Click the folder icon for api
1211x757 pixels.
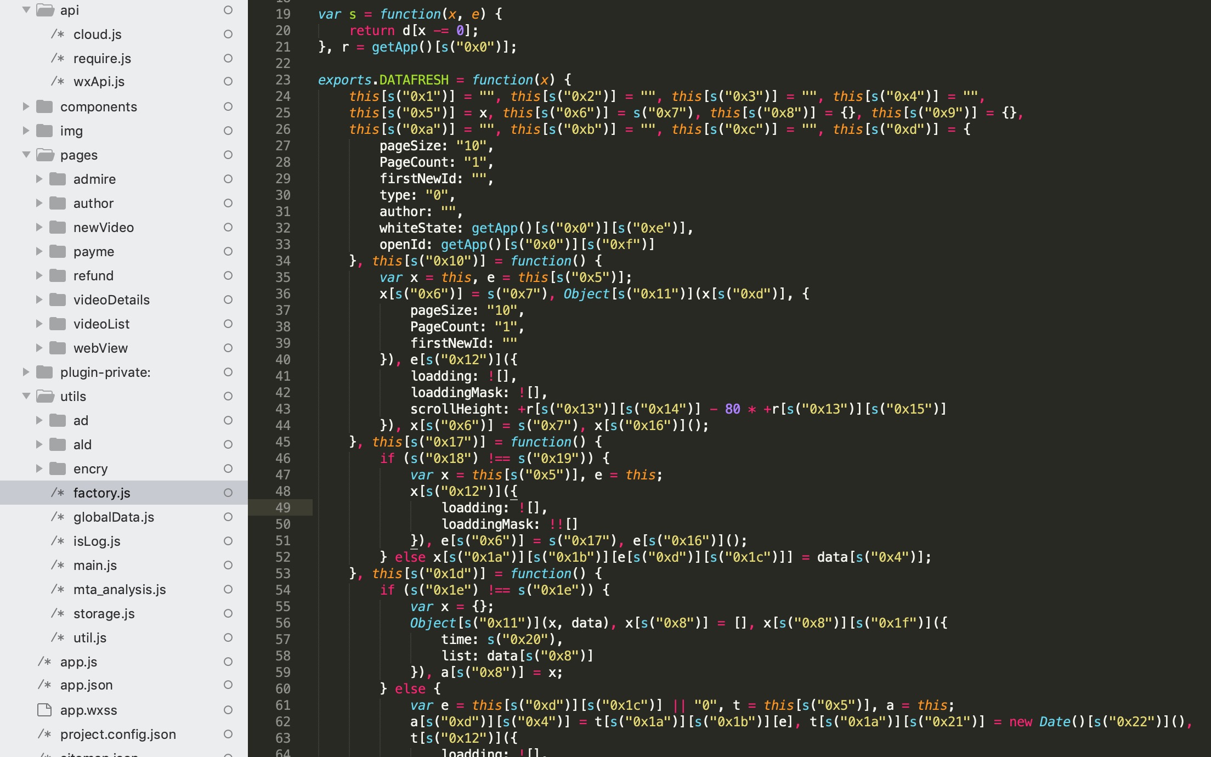point(45,10)
